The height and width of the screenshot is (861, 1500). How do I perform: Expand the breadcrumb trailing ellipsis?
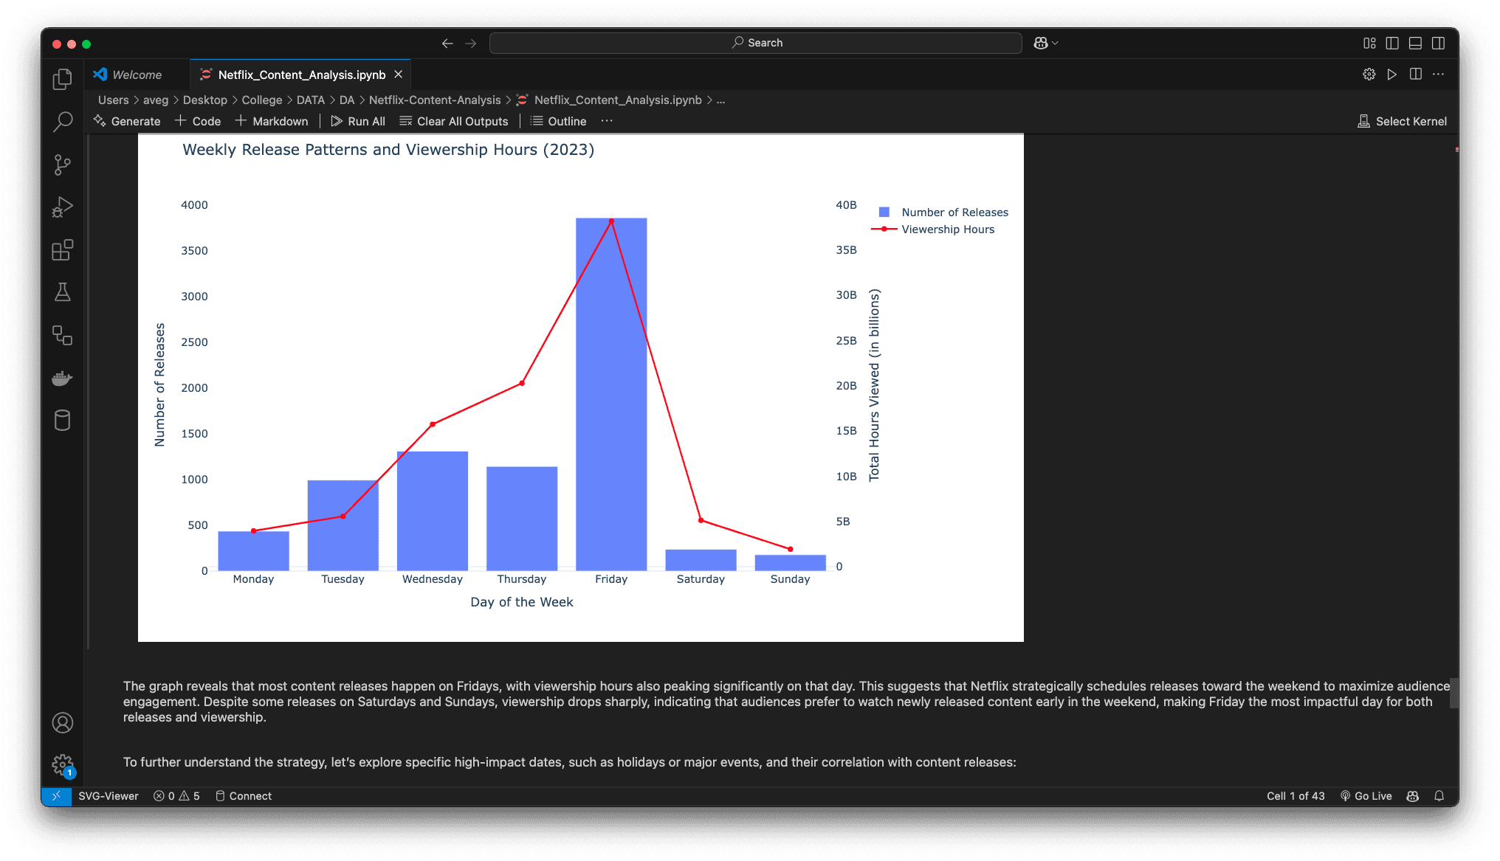[x=721, y=100]
